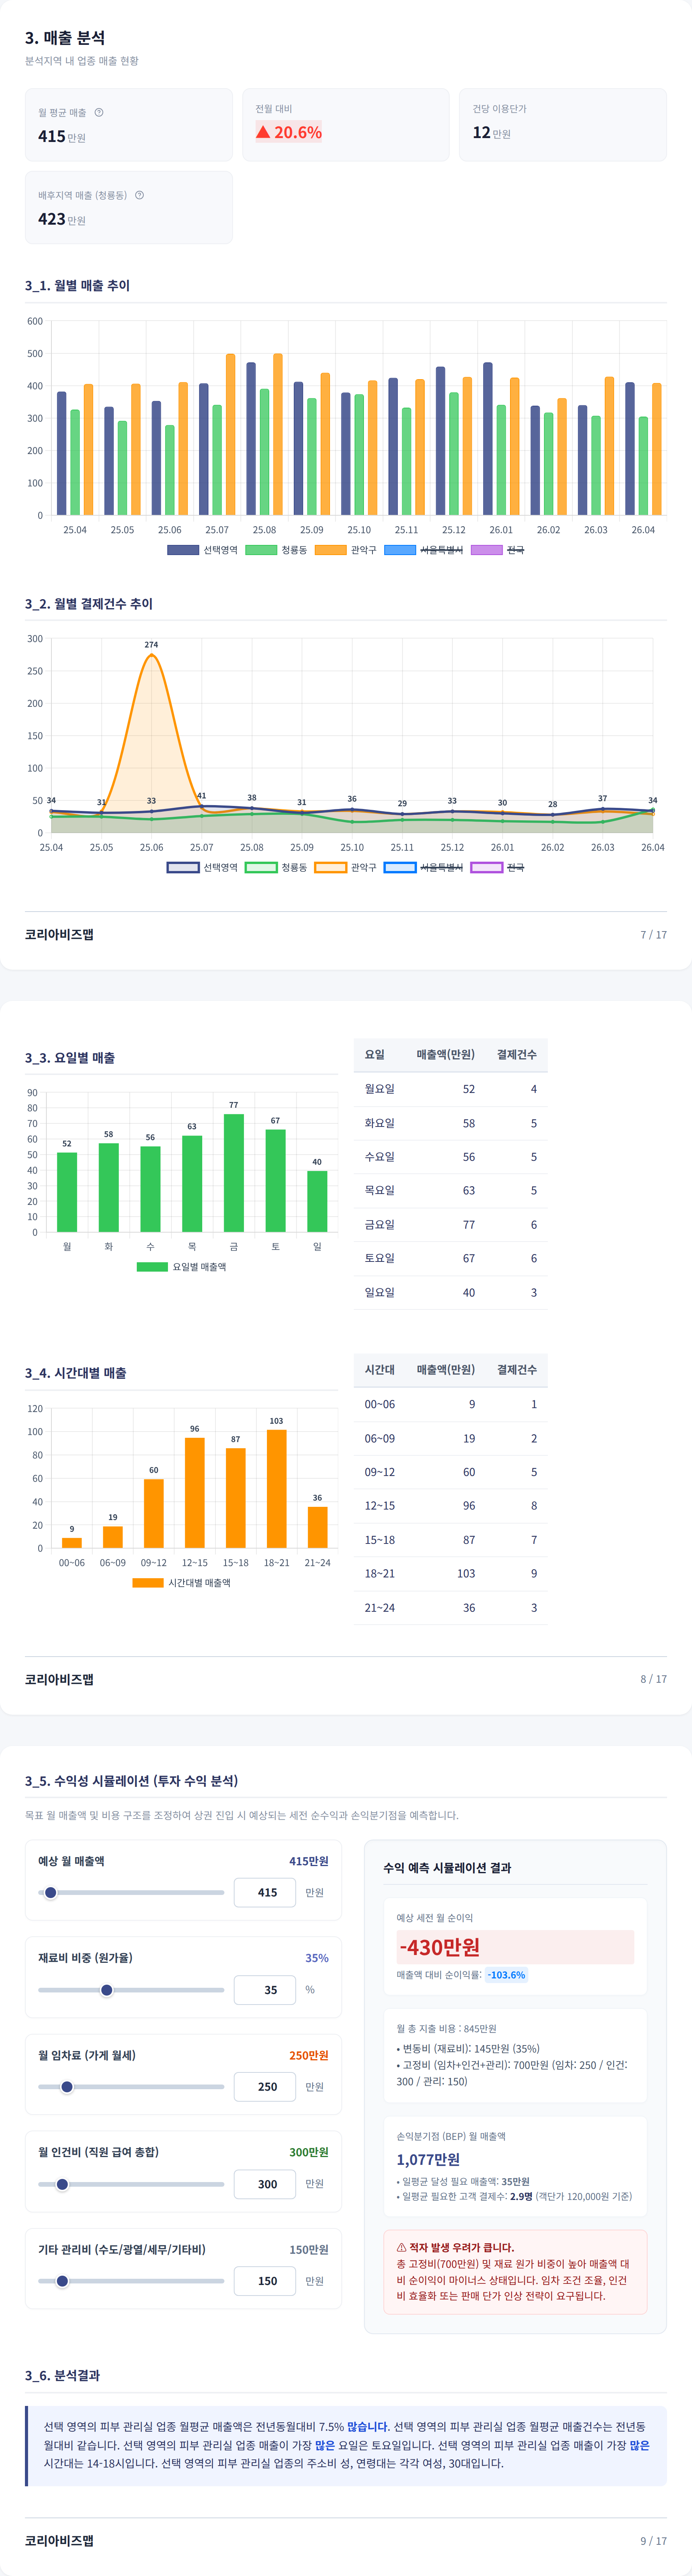This screenshot has width=692, height=2576.
Task: Click the 월 임차료 slider handle
Action: click(67, 2087)
